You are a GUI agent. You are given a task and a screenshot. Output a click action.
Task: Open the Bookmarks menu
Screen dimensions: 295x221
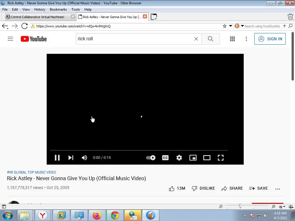pyautogui.click(x=58, y=9)
